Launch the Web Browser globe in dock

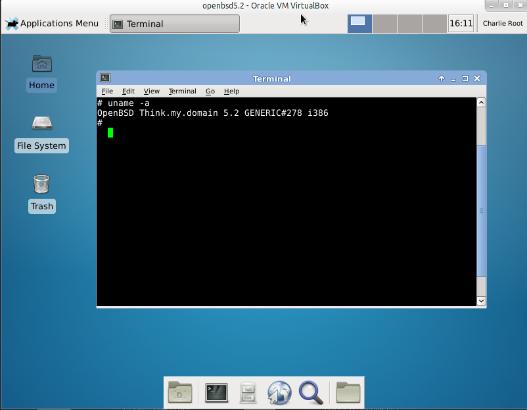(x=279, y=392)
